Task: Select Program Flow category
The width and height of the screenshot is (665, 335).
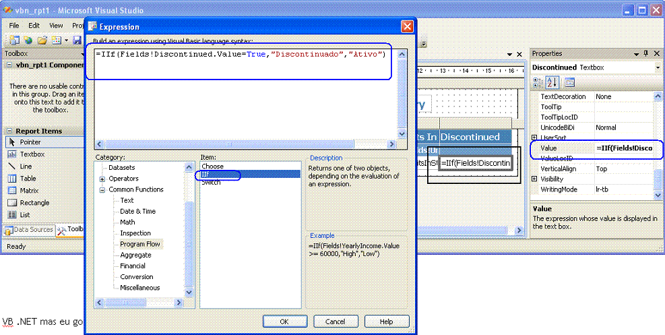Action: (140, 244)
